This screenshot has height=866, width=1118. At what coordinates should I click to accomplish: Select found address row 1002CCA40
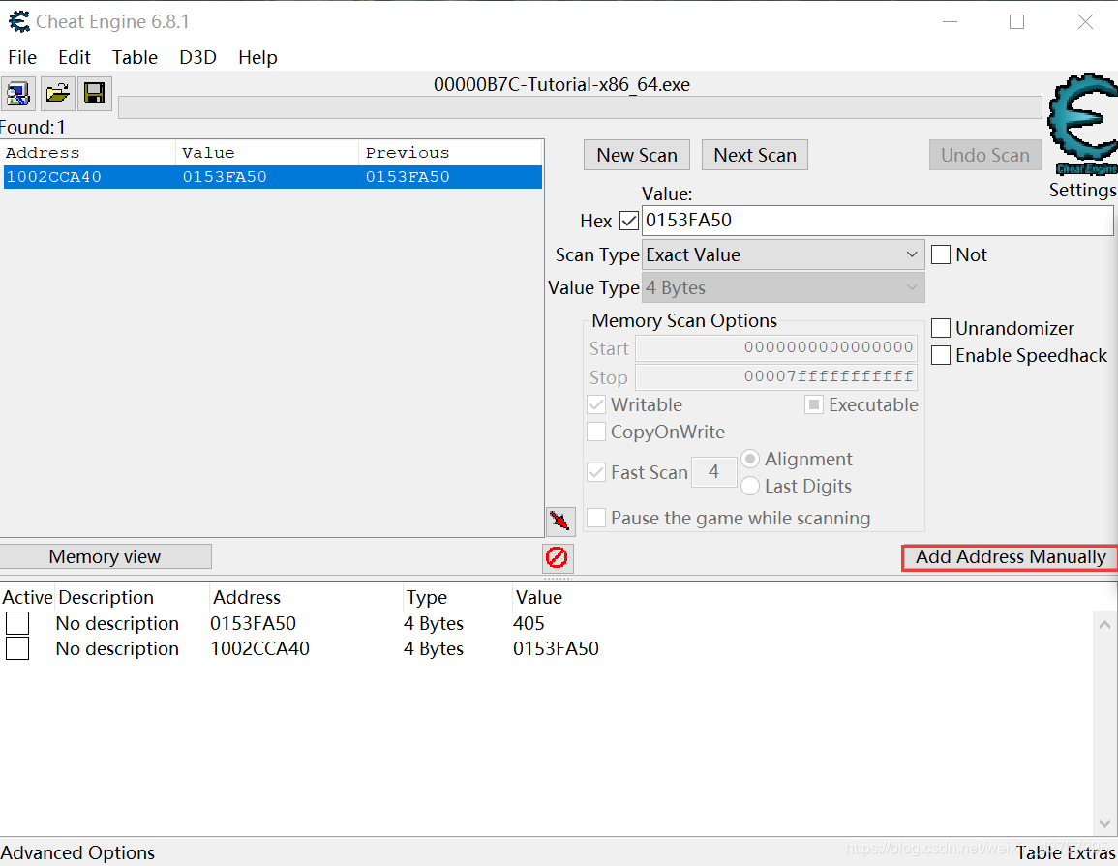(x=272, y=177)
